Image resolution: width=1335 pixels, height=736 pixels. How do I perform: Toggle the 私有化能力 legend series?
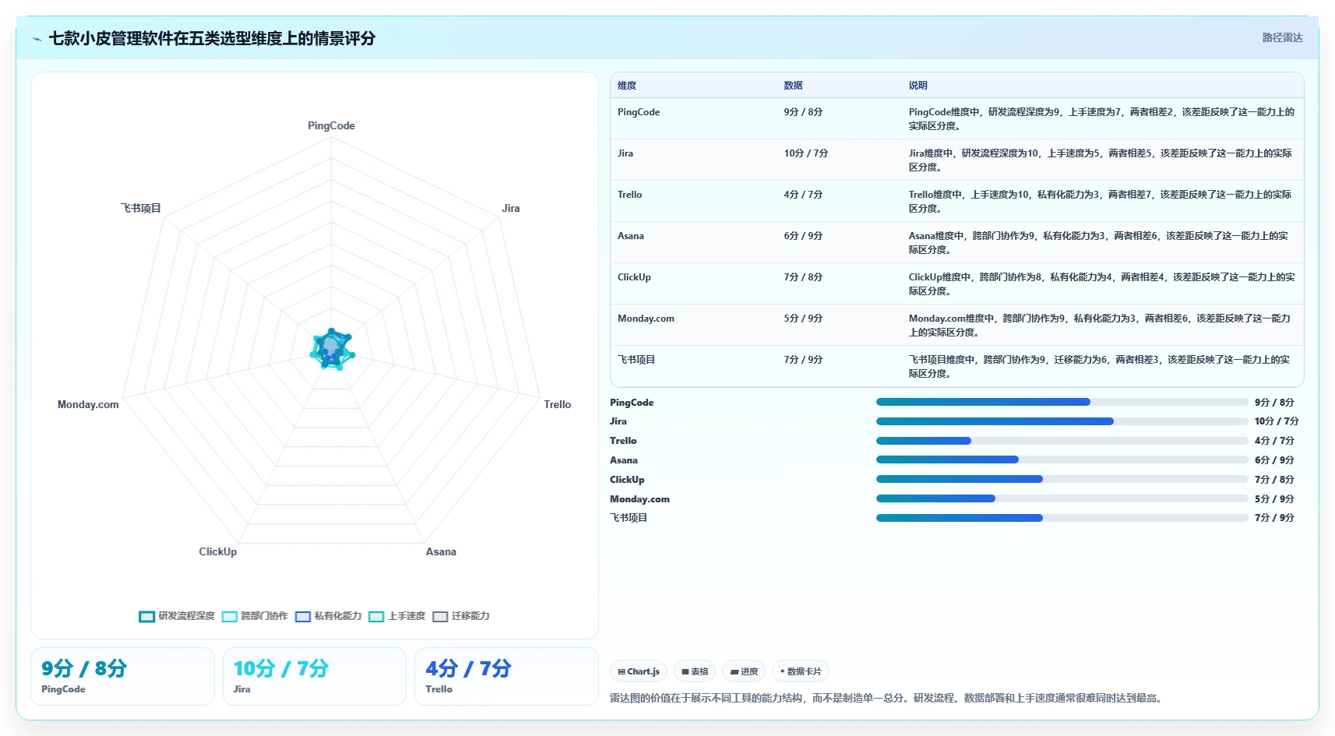(x=328, y=616)
